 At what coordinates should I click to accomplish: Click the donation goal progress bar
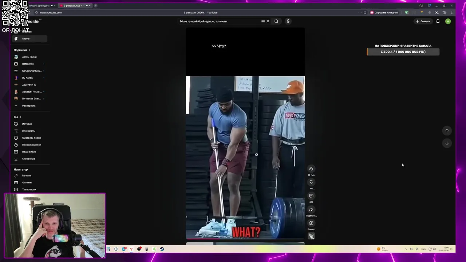point(403,52)
